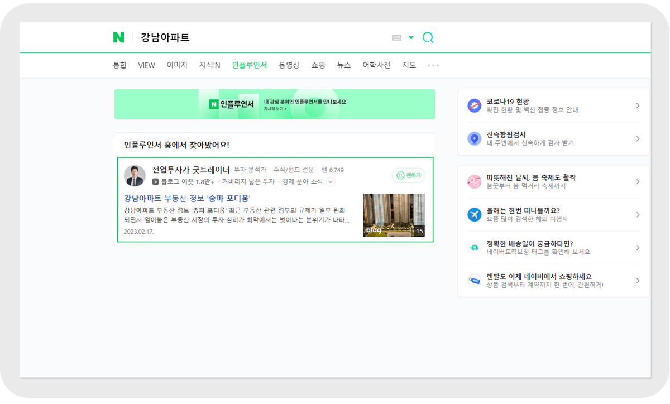Click the N 인플루언서 banner logo
The height and width of the screenshot is (404, 670).
tap(232, 104)
